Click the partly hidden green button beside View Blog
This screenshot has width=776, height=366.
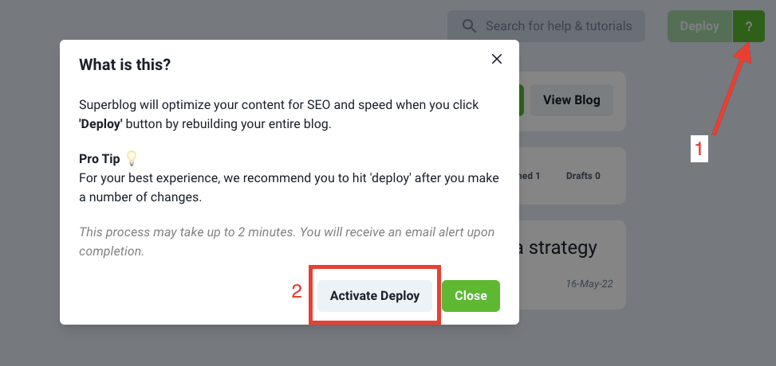(x=522, y=100)
